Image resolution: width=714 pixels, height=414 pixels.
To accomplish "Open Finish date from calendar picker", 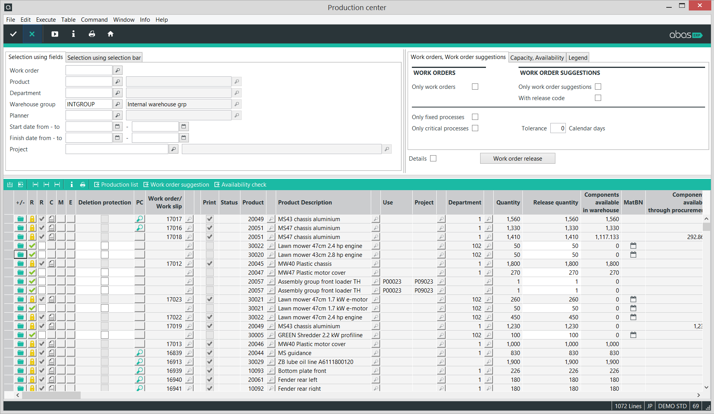I will coord(118,138).
